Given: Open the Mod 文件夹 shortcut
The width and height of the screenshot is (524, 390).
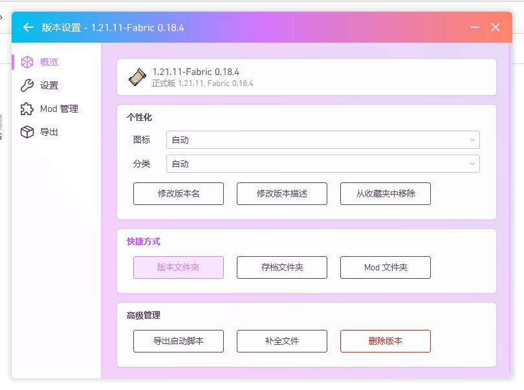Looking at the screenshot, I should (x=386, y=267).
